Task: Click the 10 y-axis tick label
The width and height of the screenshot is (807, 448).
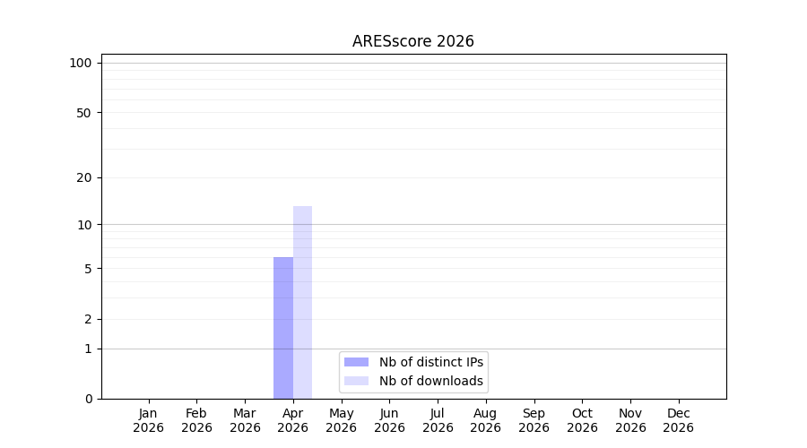Action: click(x=84, y=225)
